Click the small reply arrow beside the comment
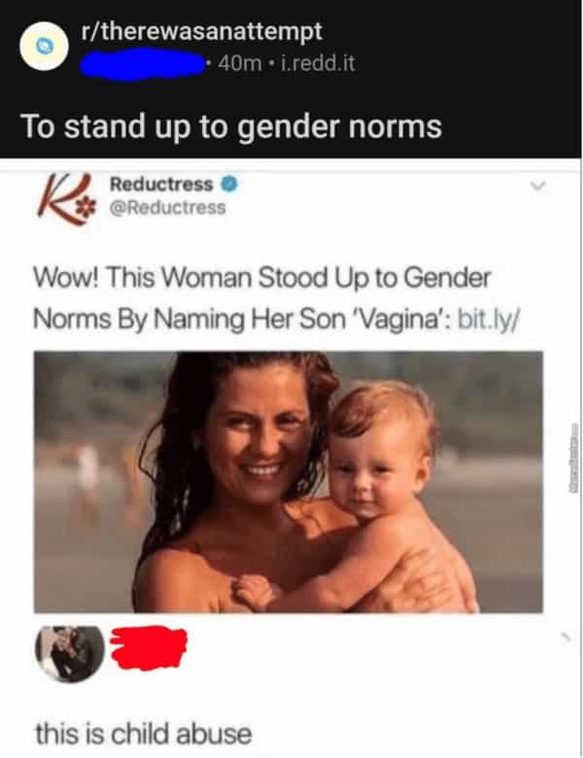583x758 pixels. [x=566, y=638]
